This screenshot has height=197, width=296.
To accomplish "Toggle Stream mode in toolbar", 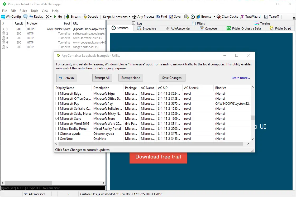I will click(73, 17).
